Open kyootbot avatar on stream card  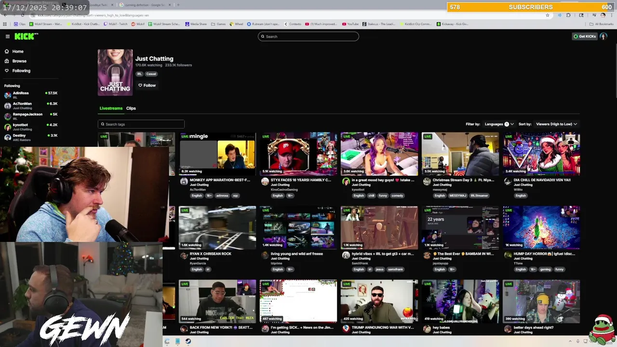[x=346, y=181]
